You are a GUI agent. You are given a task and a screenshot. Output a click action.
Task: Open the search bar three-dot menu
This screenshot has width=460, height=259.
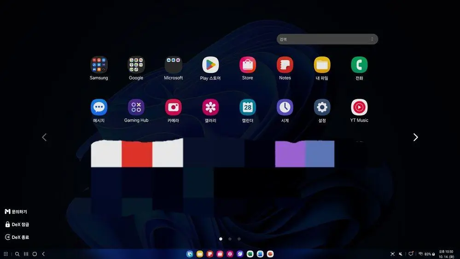point(372,39)
